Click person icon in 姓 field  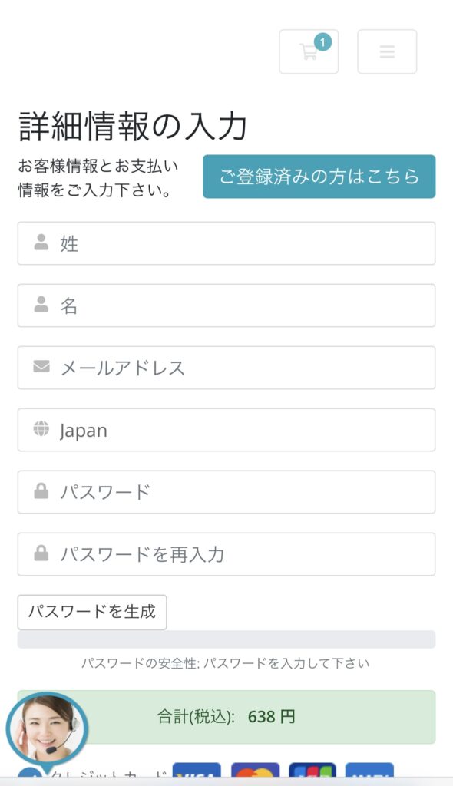tap(41, 242)
